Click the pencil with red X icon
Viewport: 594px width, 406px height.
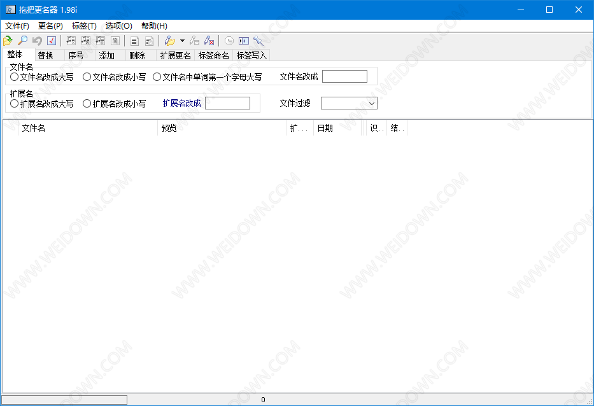click(x=209, y=41)
